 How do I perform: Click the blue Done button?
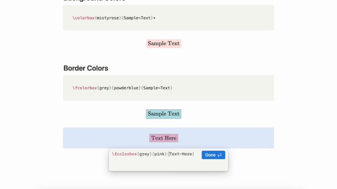pos(213,155)
